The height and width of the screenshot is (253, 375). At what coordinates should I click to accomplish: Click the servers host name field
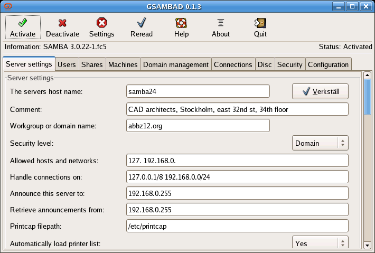point(198,91)
